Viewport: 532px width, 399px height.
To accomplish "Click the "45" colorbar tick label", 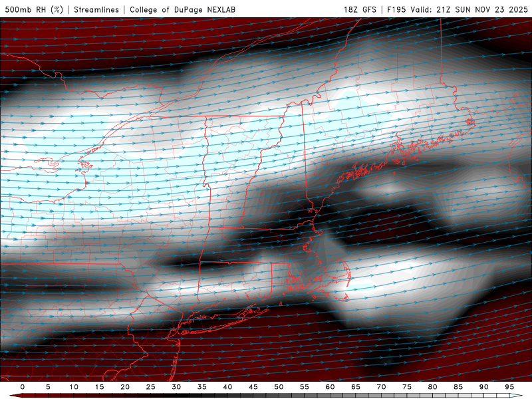I will (x=253, y=387).
